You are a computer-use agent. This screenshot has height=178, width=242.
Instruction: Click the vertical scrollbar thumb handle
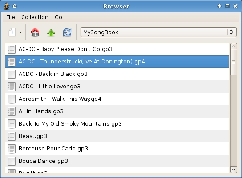(234, 62)
